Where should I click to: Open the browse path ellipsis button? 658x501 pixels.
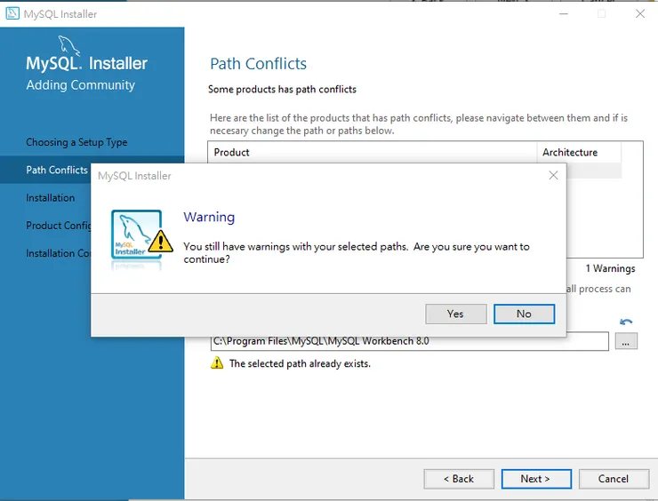tap(626, 341)
